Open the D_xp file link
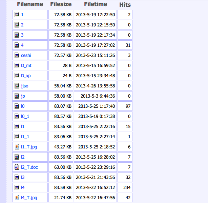Screen dimensions: 208x203 coord(26,76)
